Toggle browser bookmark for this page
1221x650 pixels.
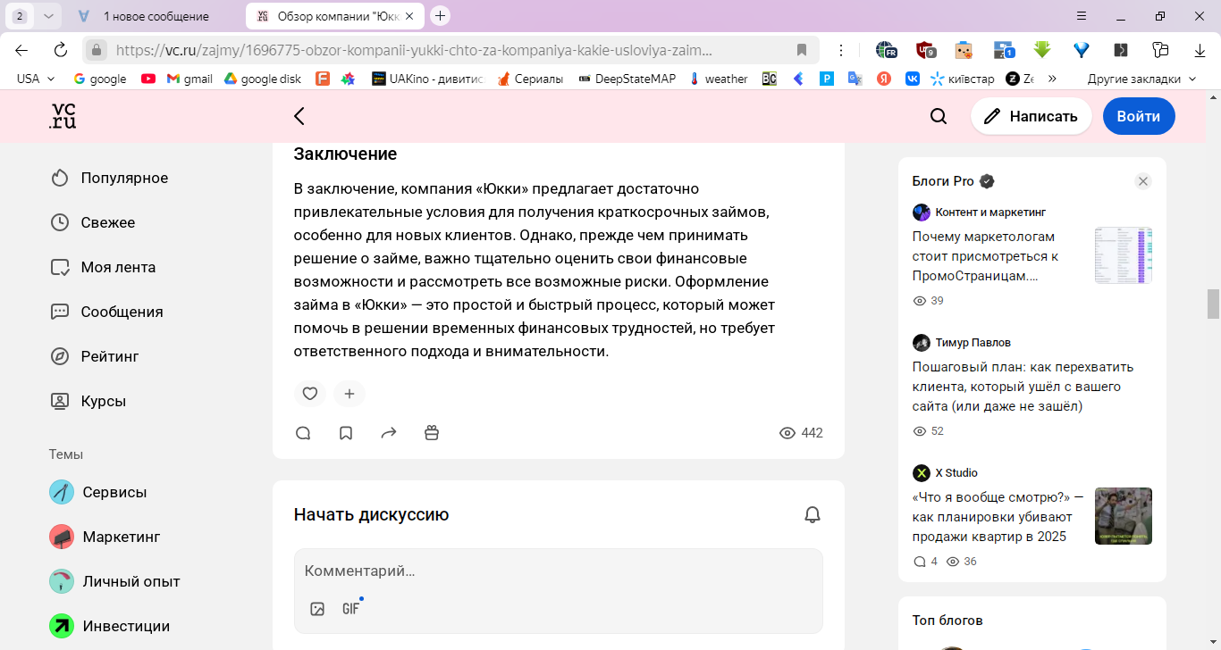(x=802, y=50)
